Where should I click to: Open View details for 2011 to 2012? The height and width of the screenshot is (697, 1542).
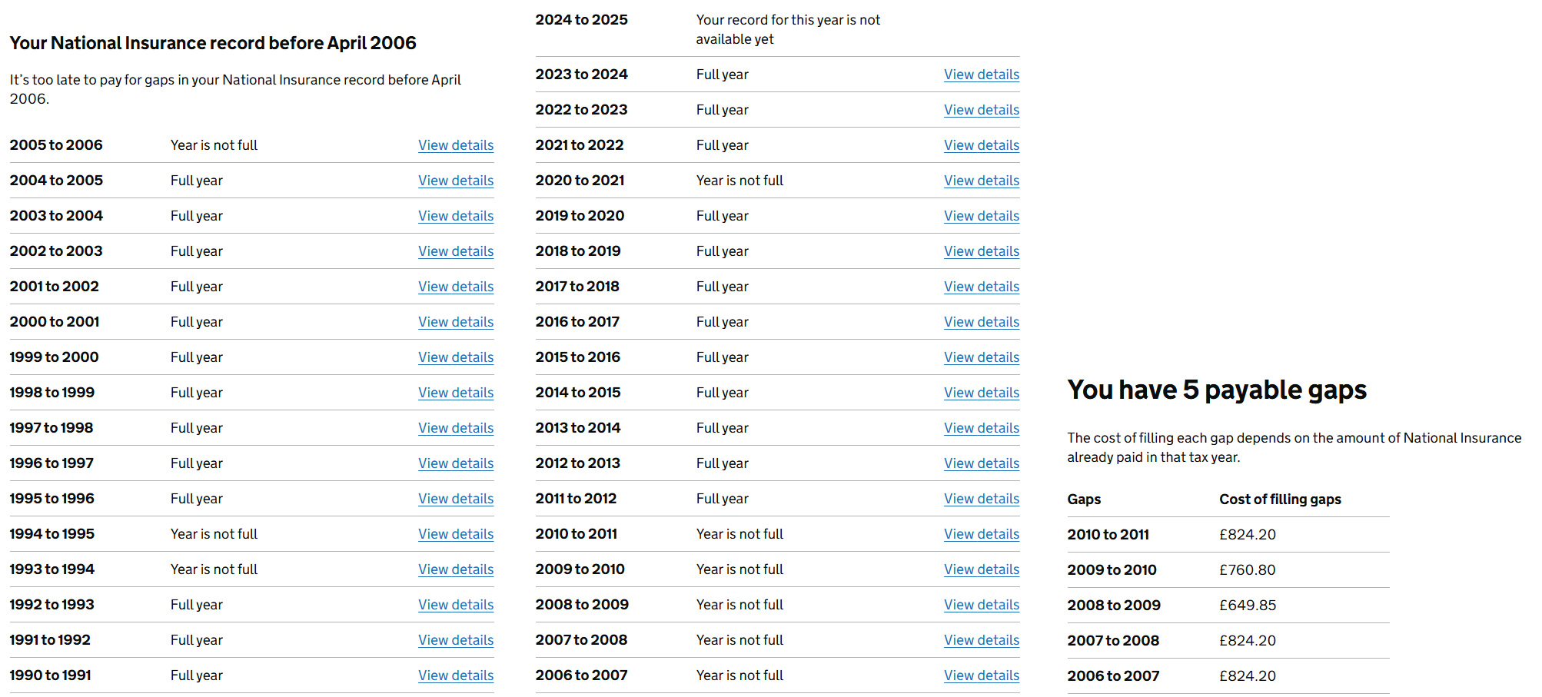click(981, 499)
